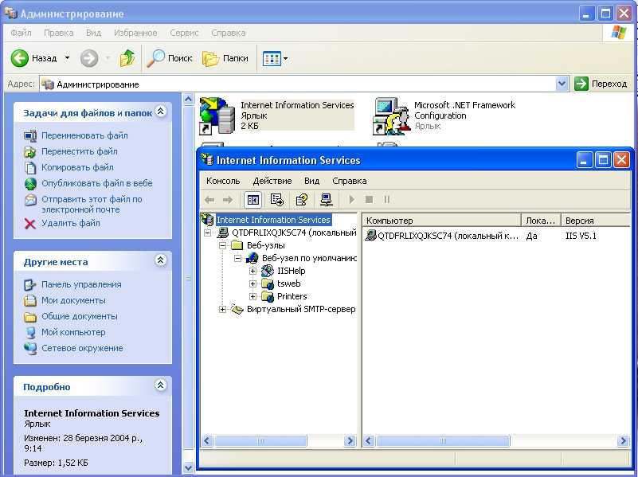The image size is (638, 477).
Task: Collapse the Задачи для файлов и папок panel
Action: pos(161,111)
